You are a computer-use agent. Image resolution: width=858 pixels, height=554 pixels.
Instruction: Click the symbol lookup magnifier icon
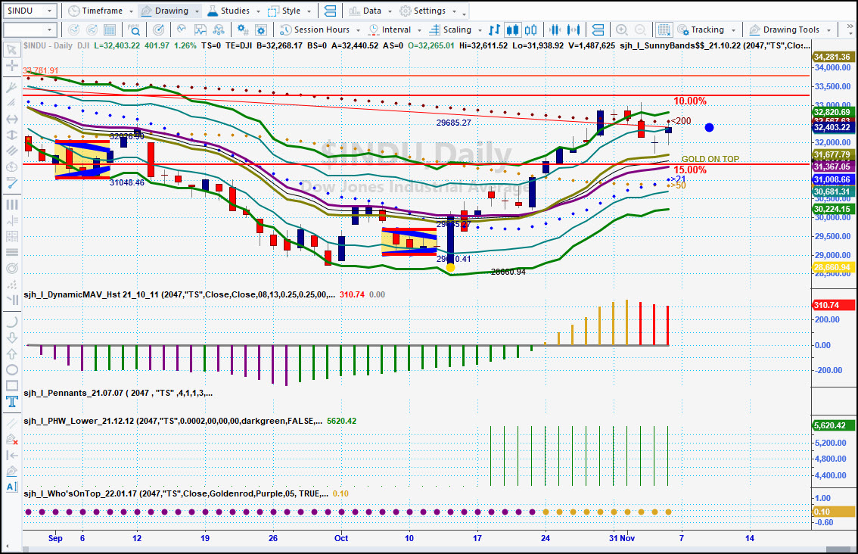134,30
